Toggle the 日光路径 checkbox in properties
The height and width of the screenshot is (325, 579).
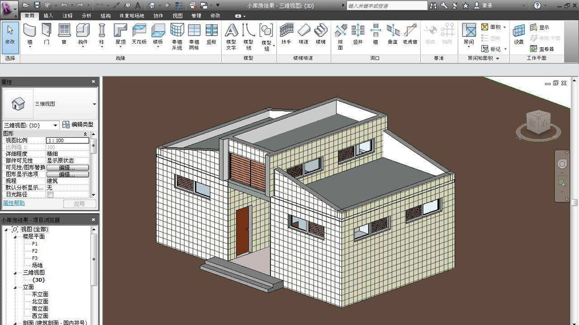click(50, 195)
